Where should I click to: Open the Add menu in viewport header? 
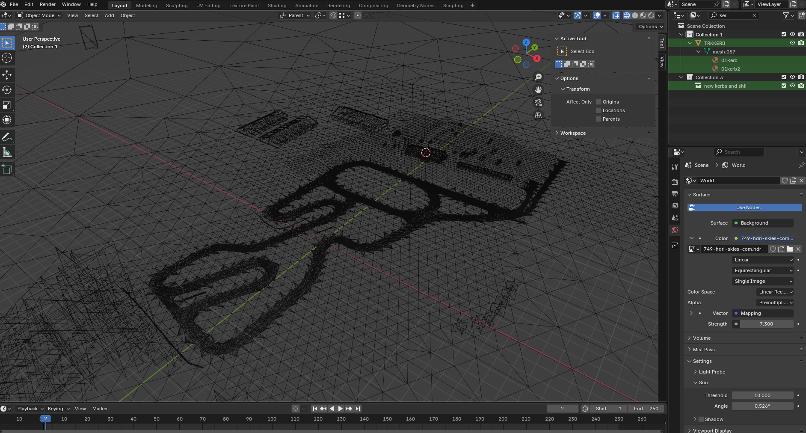click(110, 15)
